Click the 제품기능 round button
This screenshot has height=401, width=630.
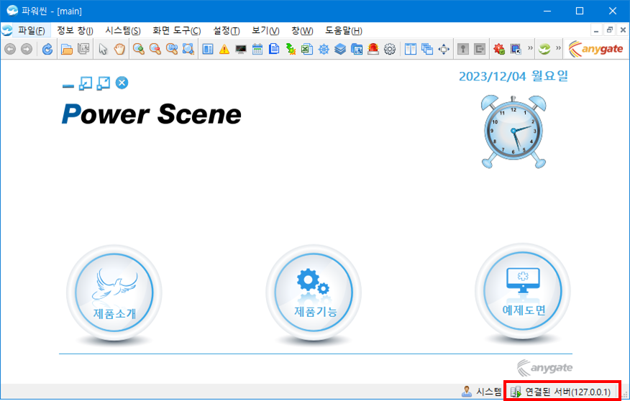pyautogui.click(x=314, y=292)
